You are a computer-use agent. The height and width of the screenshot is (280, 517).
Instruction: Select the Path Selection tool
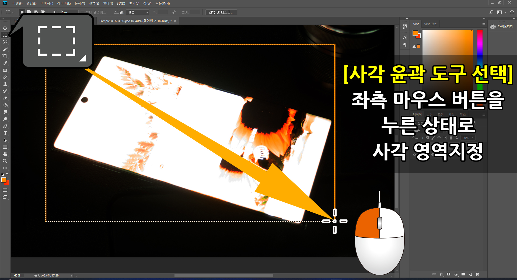tap(5, 140)
